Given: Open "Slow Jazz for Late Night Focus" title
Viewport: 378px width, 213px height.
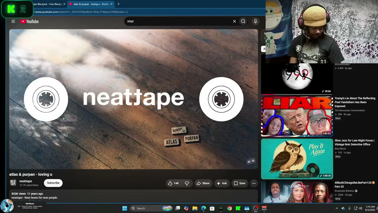Looking at the screenshot, I should [x=354, y=142].
